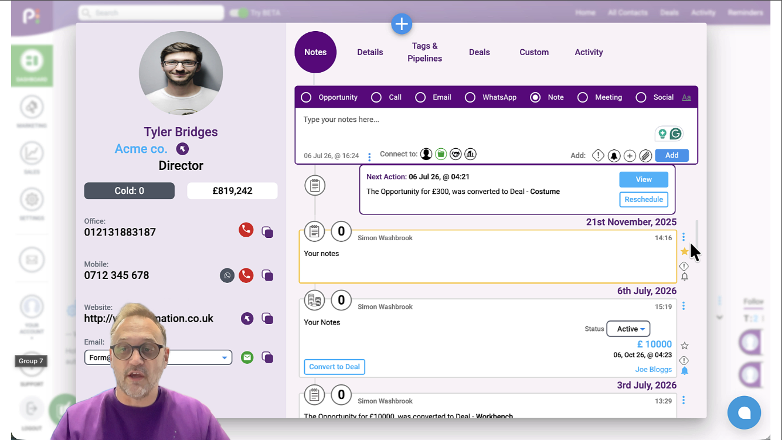This screenshot has height=440, width=782.
Task: Connect the note to a deal handshake icon
Action: pyautogui.click(x=455, y=154)
